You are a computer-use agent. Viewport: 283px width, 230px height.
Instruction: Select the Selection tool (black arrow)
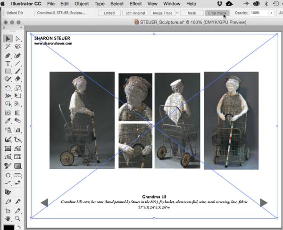tap(8, 39)
